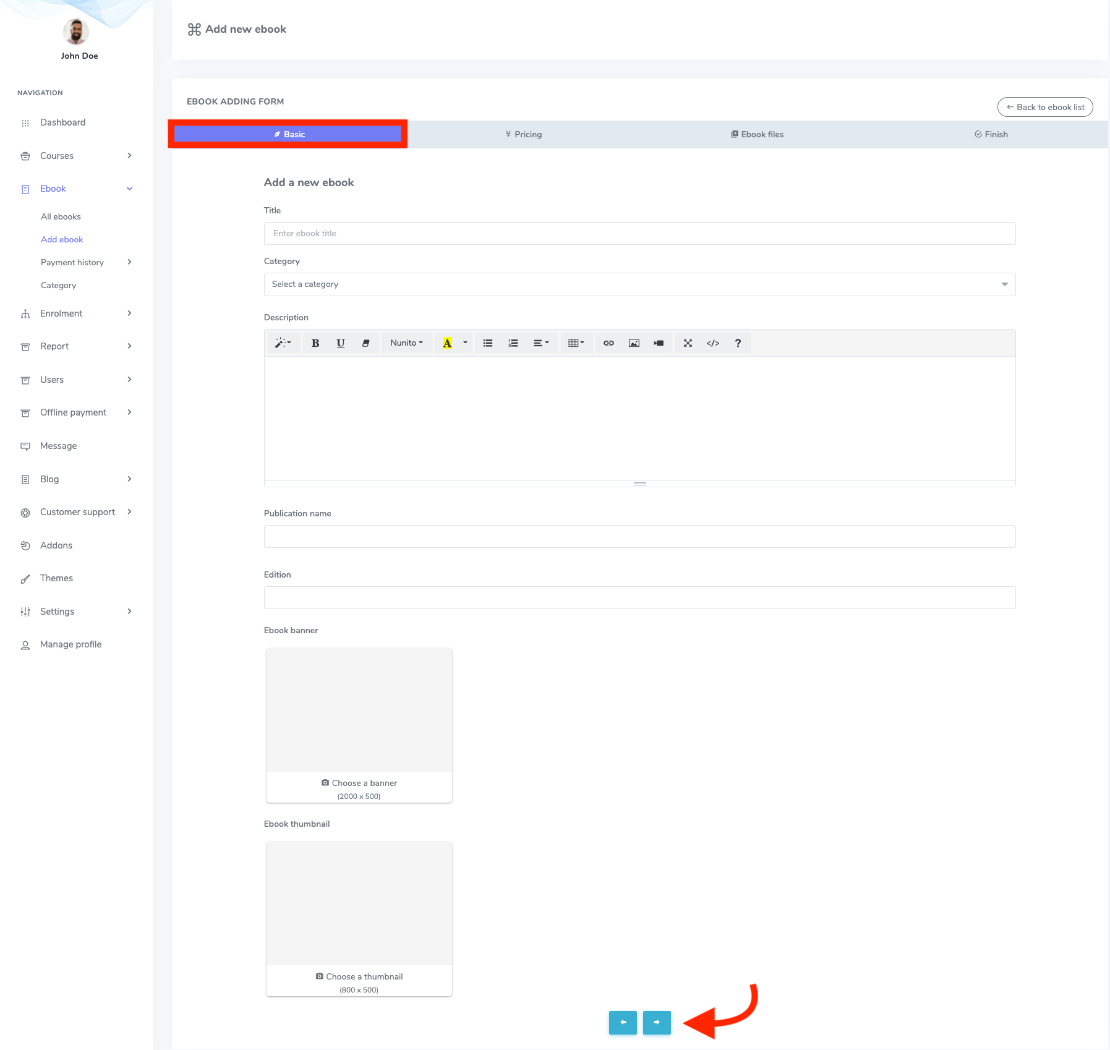Viewport: 1110px width, 1050px height.
Task: Insert a video into the description
Action: point(659,343)
